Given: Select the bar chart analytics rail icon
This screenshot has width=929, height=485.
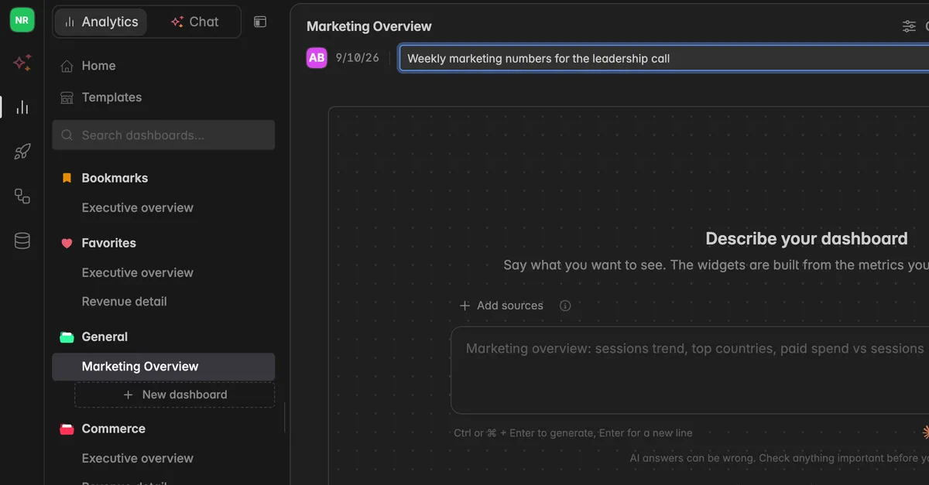Looking at the screenshot, I should [22, 108].
